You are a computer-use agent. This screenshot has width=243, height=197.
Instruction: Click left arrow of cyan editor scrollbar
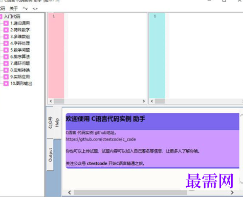coord(152,101)
